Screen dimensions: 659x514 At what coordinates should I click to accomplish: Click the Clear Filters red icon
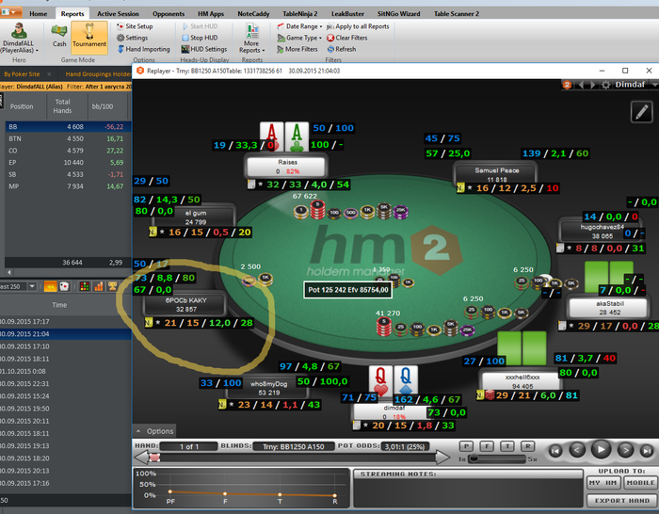click(x=330, y=38)
